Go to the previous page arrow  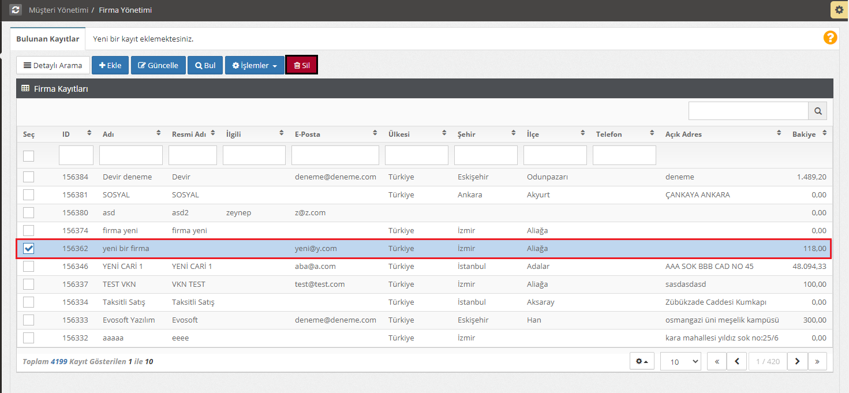[x=737, y=361]
